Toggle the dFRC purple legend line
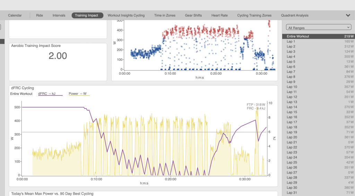The height and width of the screenshot is (196, 355). coord(50,94)
